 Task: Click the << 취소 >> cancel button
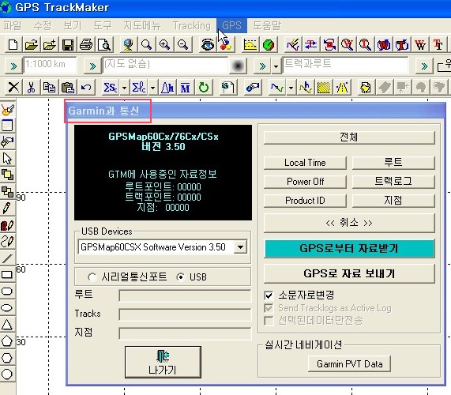click(349, 223)
